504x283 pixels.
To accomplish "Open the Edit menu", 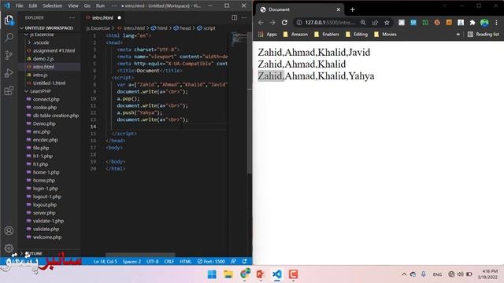I will [x=32, y=6].
